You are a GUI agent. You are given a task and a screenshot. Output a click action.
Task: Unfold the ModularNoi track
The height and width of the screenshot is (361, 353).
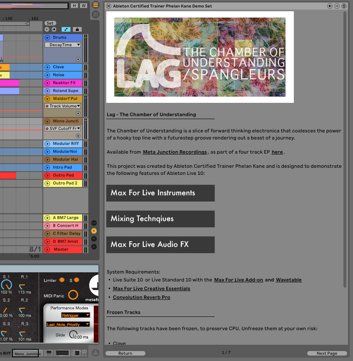click(x=48, y=152)
